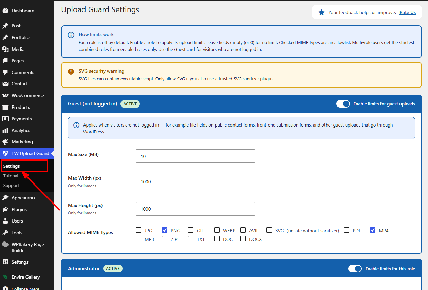Viewport: 428px width, 290px height.
Task: Click the Max Height (px) input field
Action: pyautogui.click(x=196, y=209)
